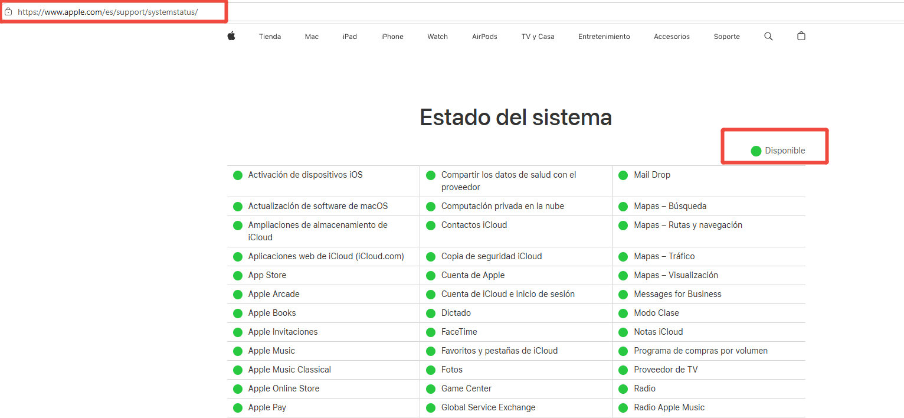The image size is (904, 418).
Task: Click Computación privada en la nube
Action: 503,206
